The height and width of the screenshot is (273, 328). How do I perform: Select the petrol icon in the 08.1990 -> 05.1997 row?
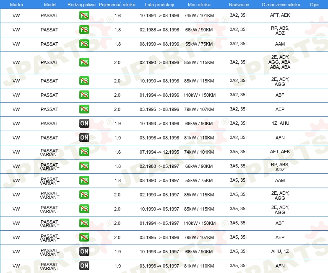pyautogui.click(x=84, y=180)
